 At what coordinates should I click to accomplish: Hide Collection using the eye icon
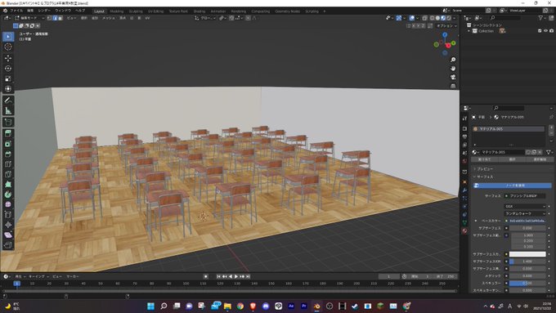tap(545, 31)
